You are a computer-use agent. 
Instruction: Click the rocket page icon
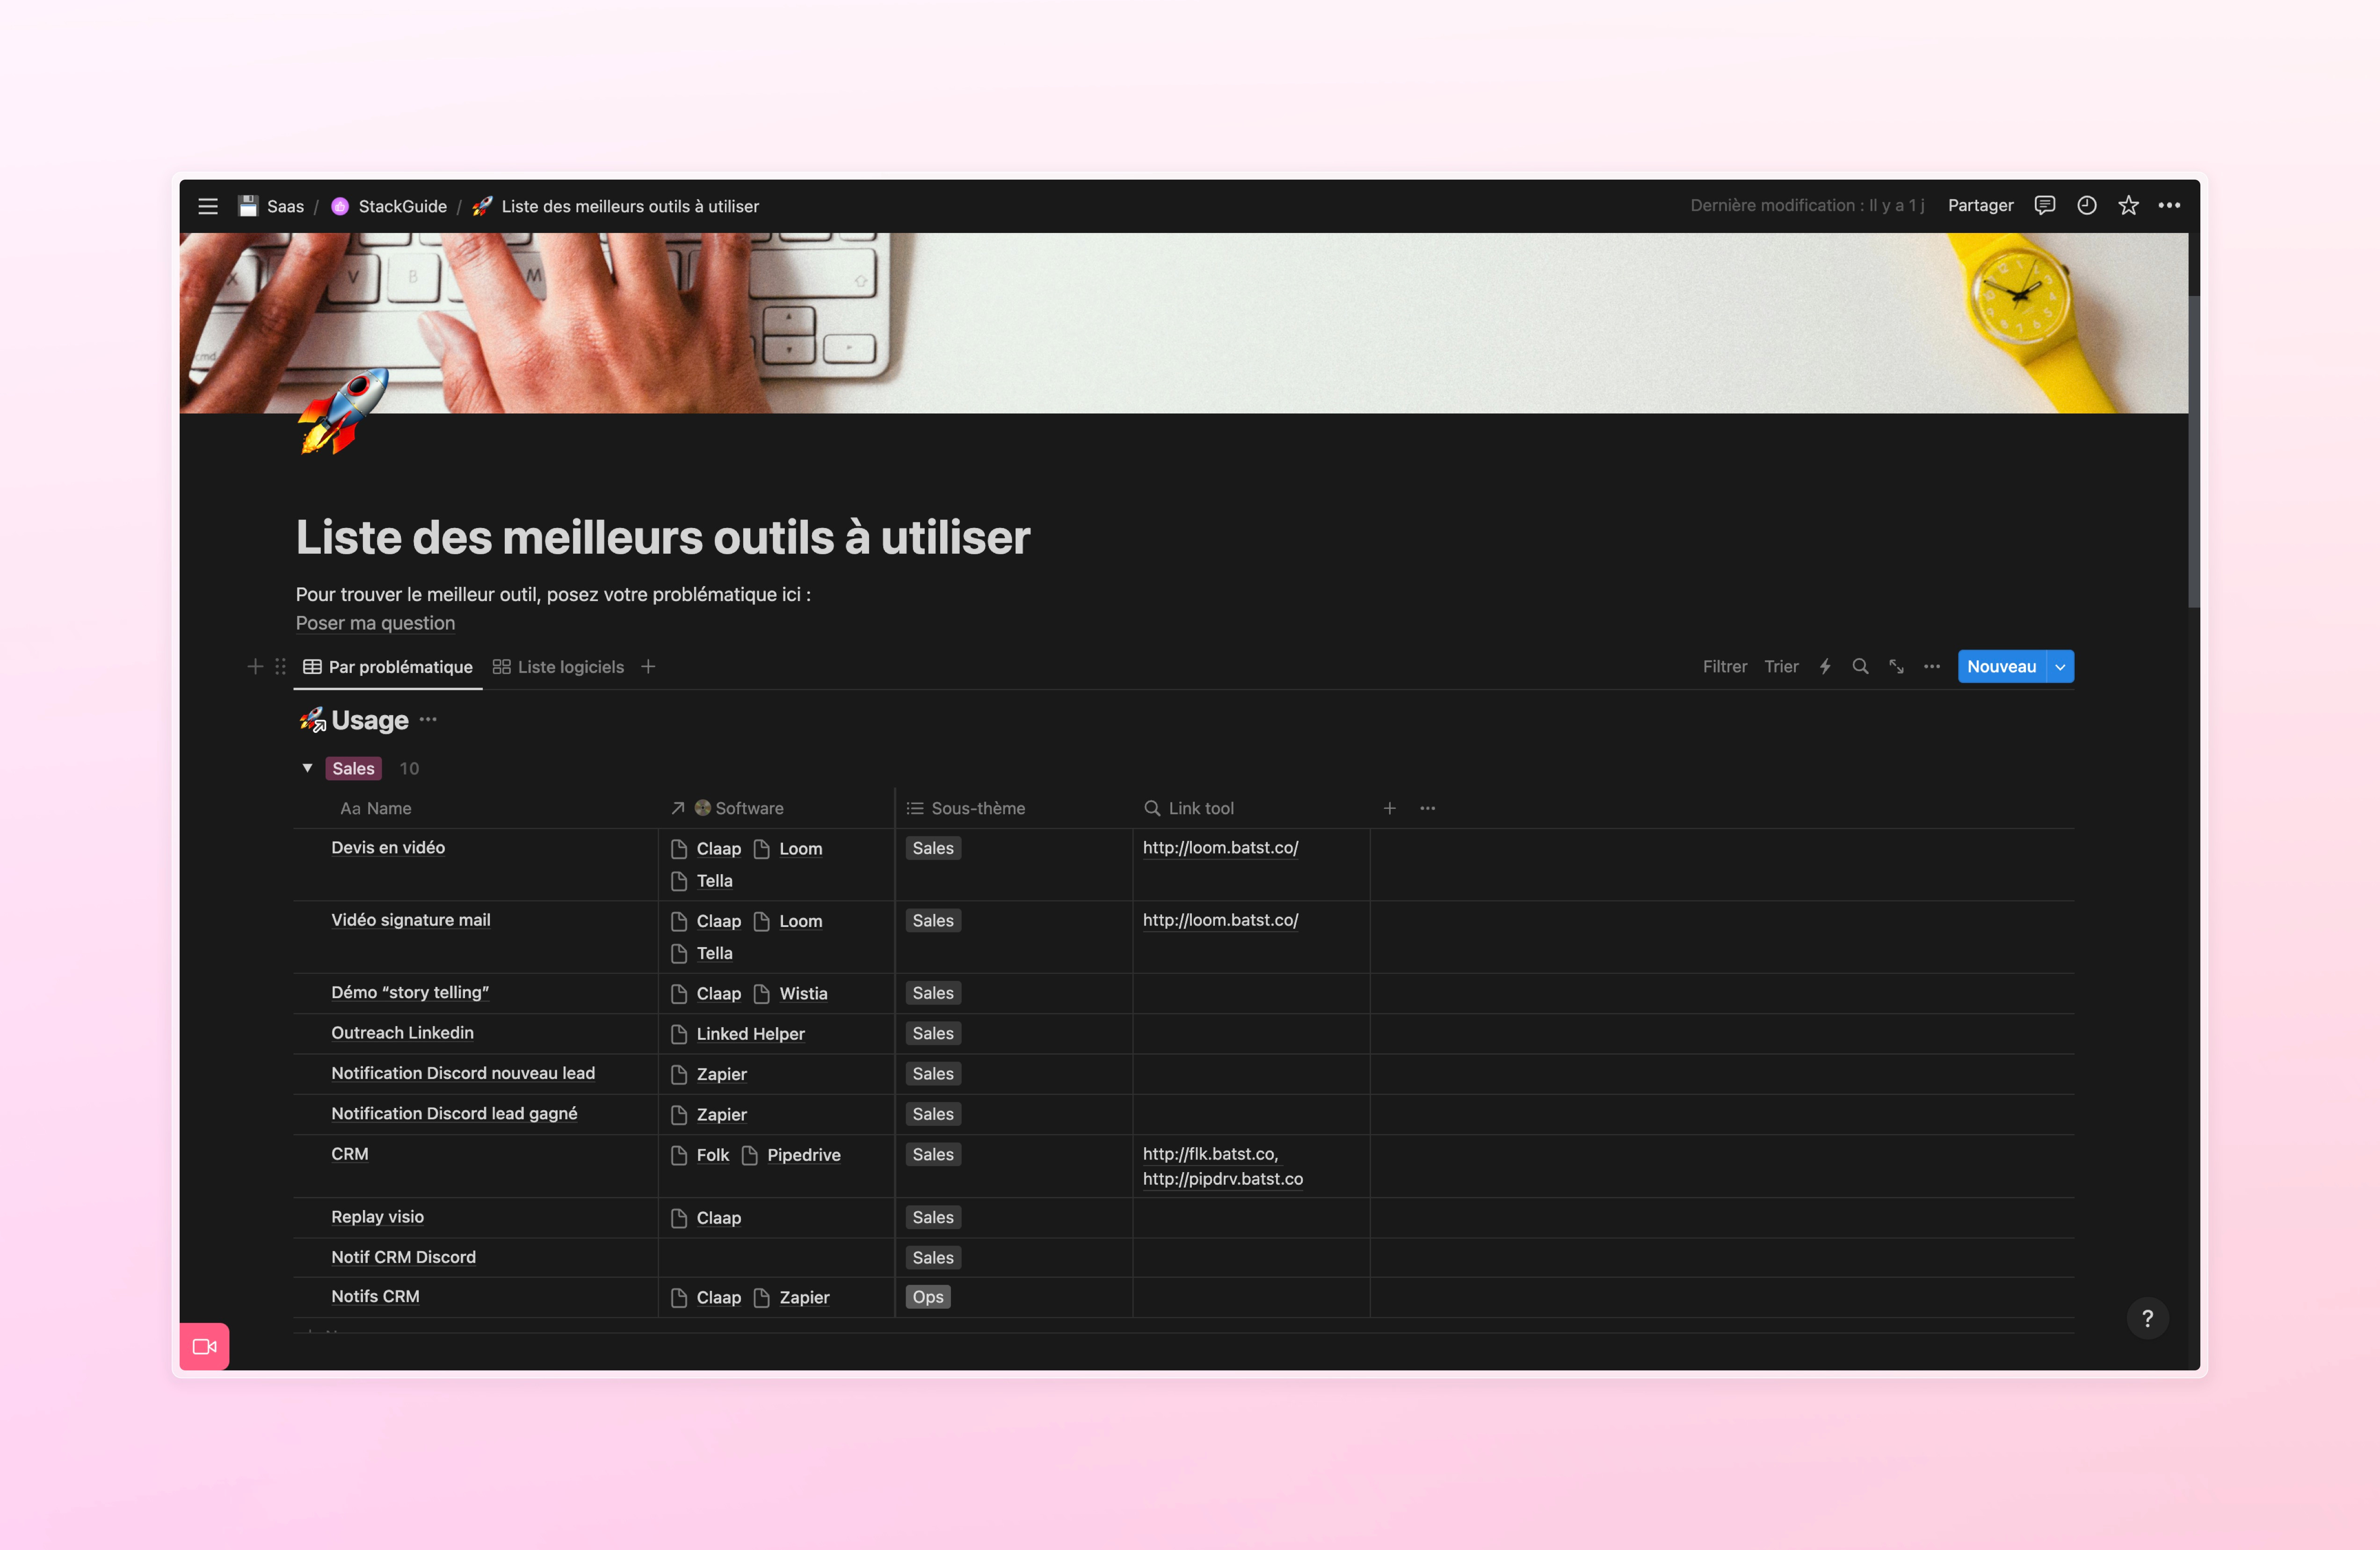pyautogui.click(x=343, y=412)
